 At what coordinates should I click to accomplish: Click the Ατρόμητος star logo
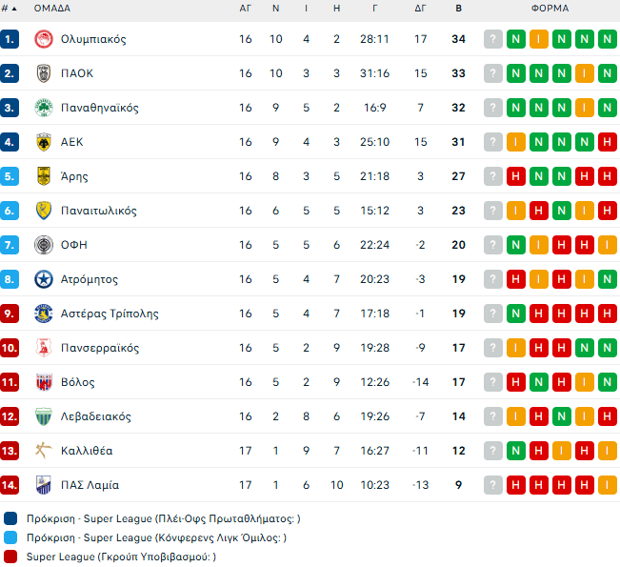[43, 279]
